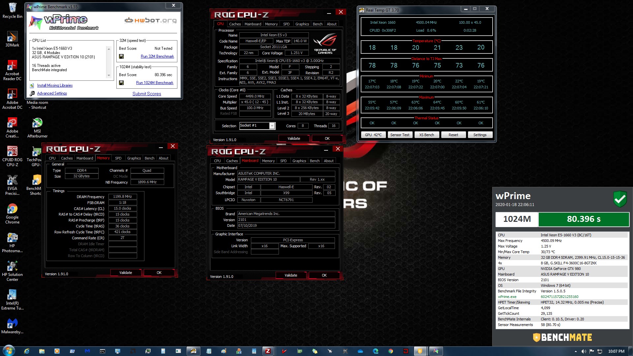633x356 pixels.
Task: Click Validate in Mainboard CPU-Z window
Action: (291, 275)
